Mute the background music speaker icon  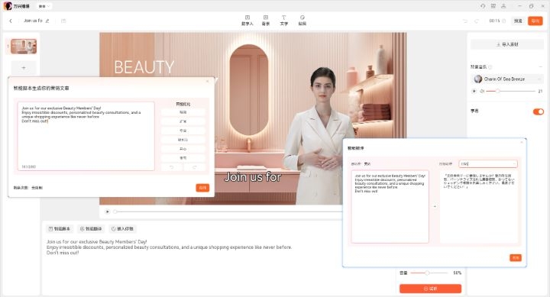click(482, 91)
